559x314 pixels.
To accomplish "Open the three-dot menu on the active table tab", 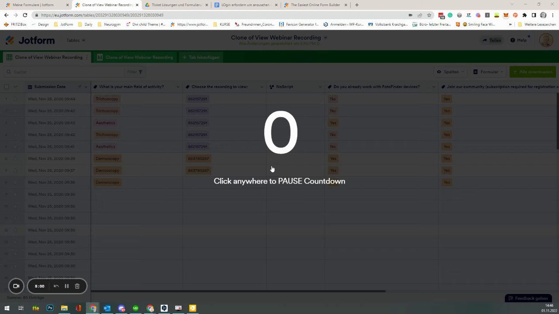I will [87, 57].
